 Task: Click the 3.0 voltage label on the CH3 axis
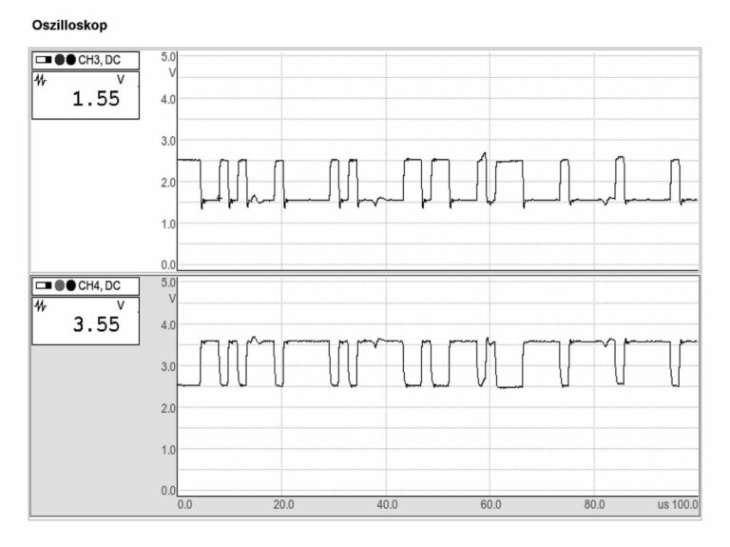click(x=168, y=141)
